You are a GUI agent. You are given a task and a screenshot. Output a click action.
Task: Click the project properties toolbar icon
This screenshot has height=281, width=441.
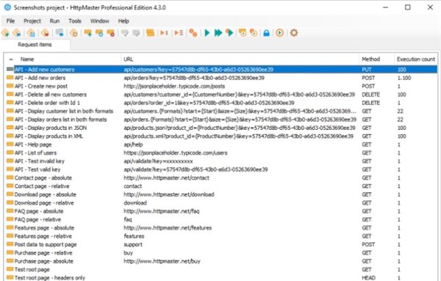click(x=73, y=33)
